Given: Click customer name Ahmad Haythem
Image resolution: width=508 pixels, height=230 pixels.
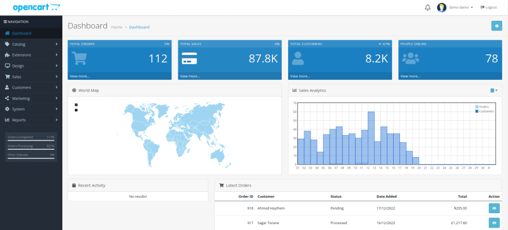Looking at the screenshot, I should [271, 208].
